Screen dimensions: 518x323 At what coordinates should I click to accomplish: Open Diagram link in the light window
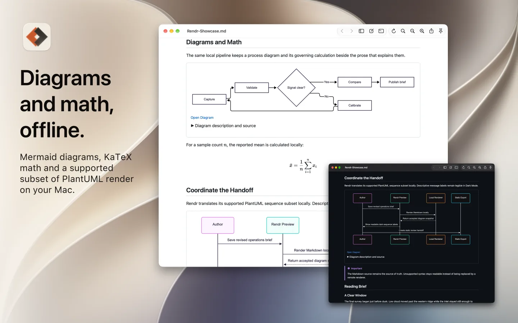coord(202,118)
